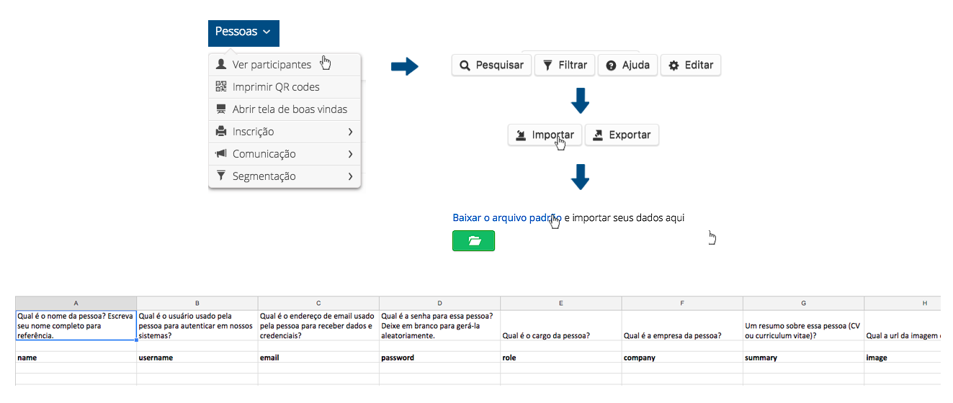Click the green folder upload button

473,241
